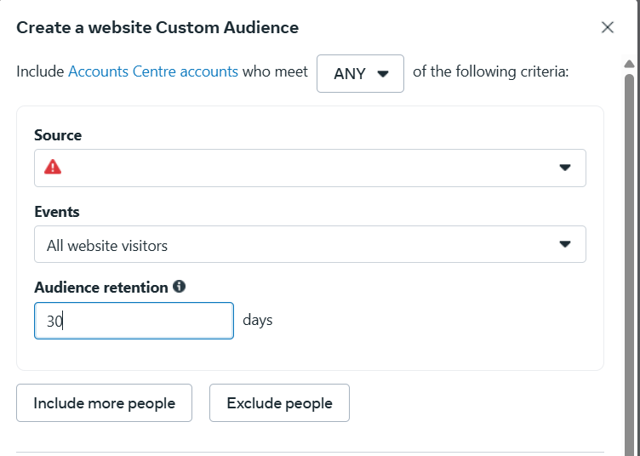Open the Accounts Centre accounts link

point(153,71)
